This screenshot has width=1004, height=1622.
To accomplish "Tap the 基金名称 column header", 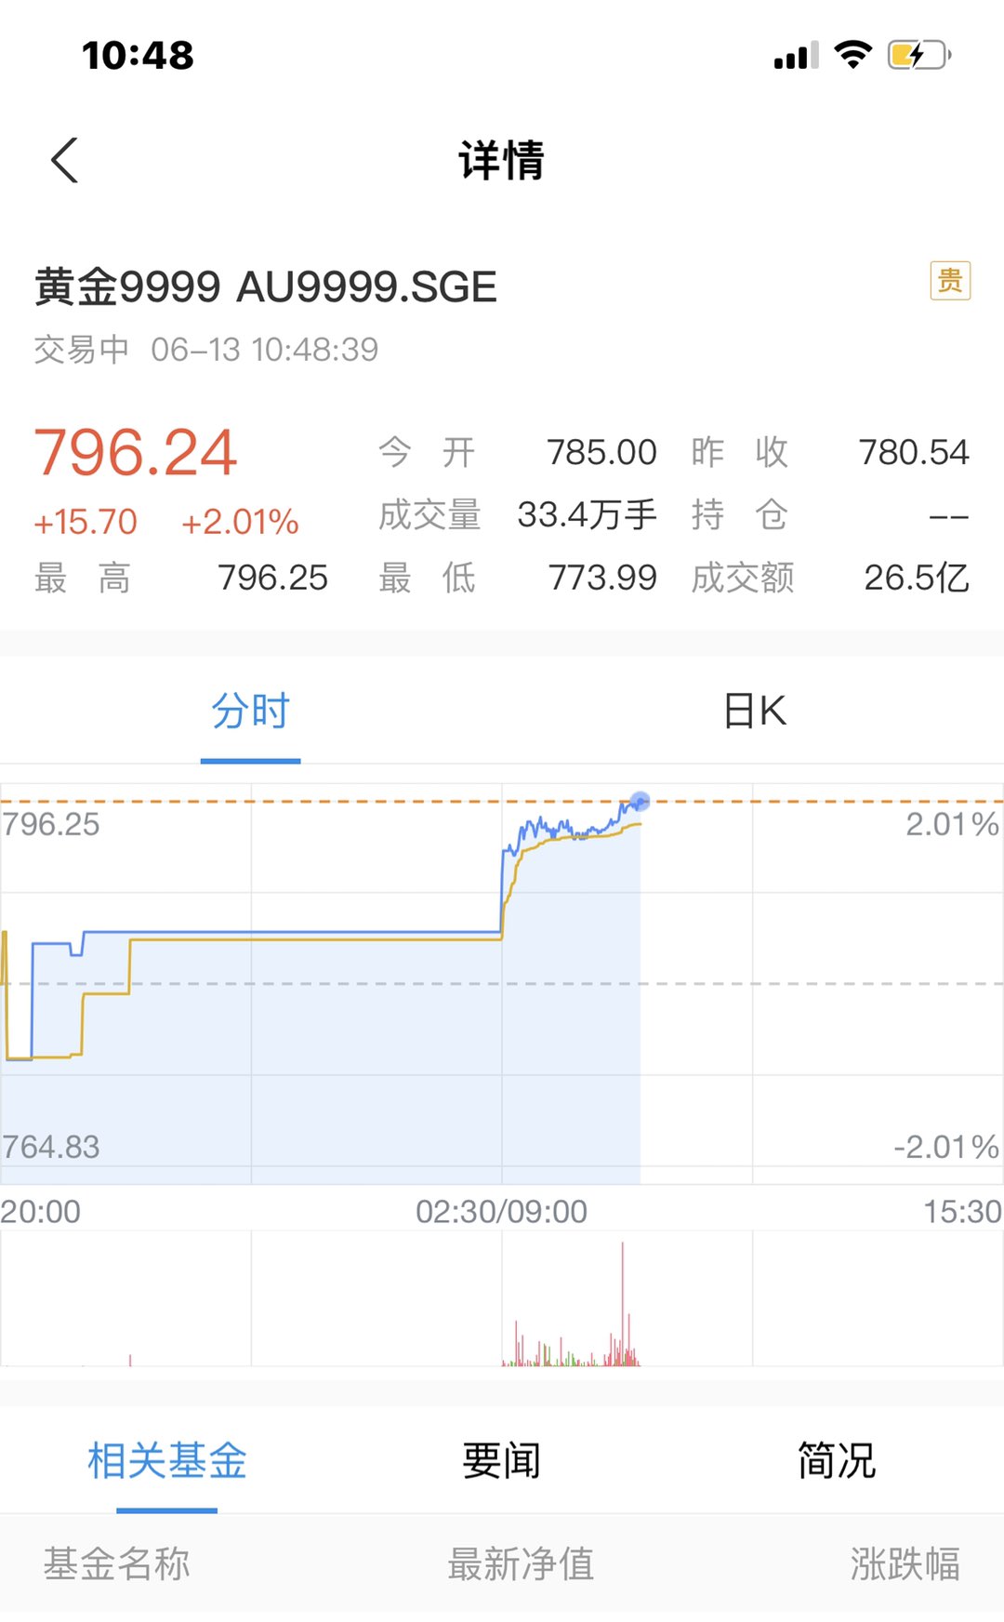I will tap(117, 1564).
